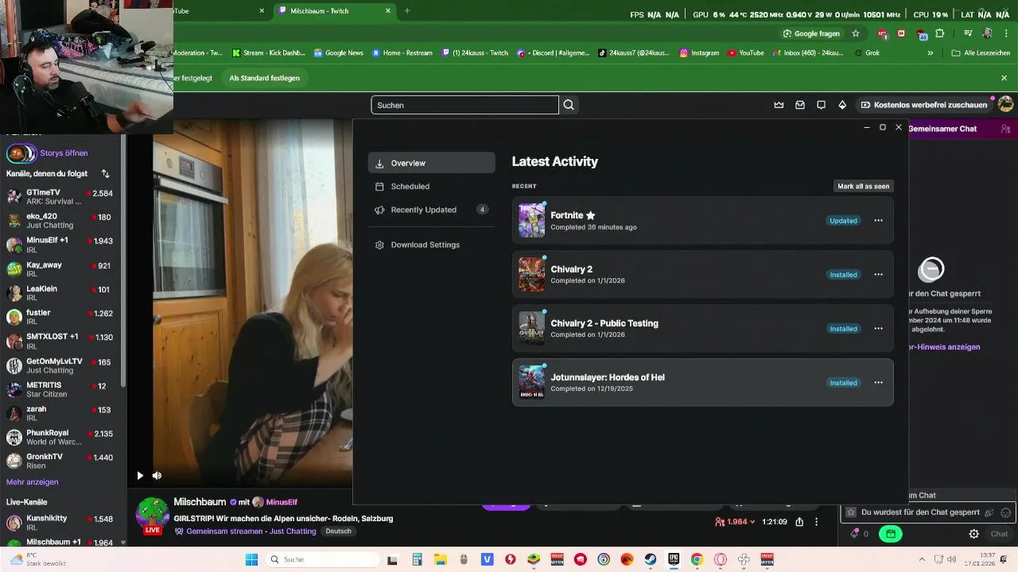1018x572 pixels.
Task: Bookmark page with Chrome star icon
Action: tap(856, 33)
